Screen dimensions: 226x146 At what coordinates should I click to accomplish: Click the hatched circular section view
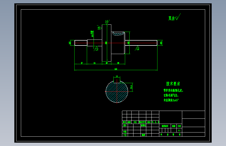point(117,91)
